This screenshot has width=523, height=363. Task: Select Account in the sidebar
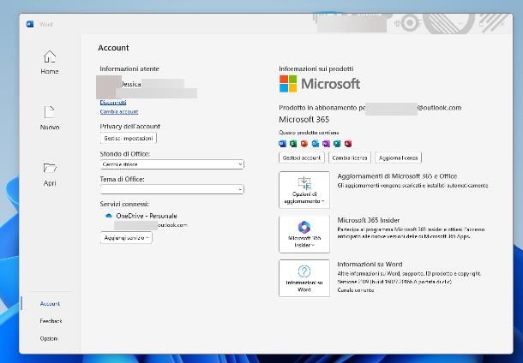50,304
